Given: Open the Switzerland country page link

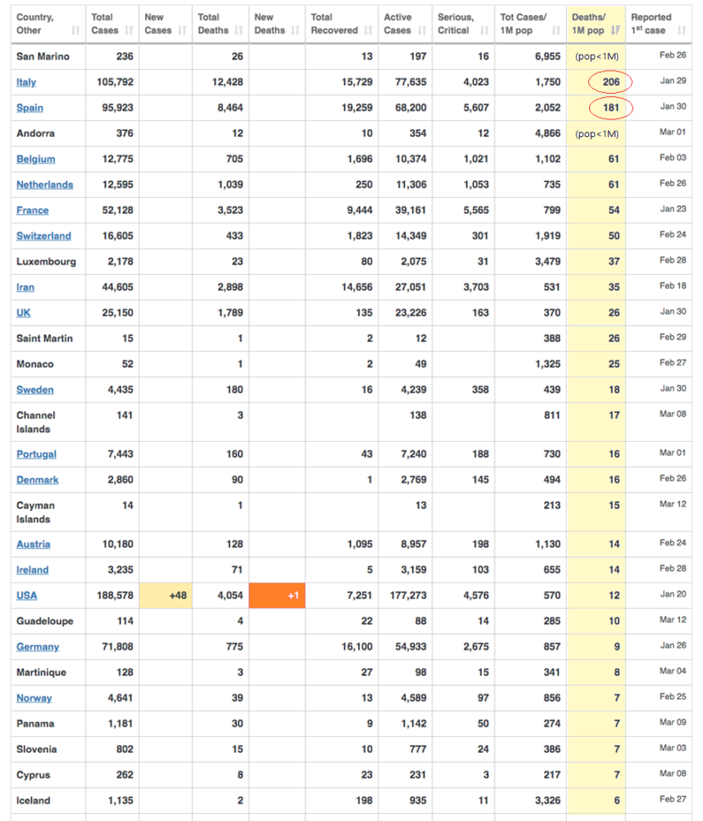Looking at the screenshot, I should tap(43, 237).
